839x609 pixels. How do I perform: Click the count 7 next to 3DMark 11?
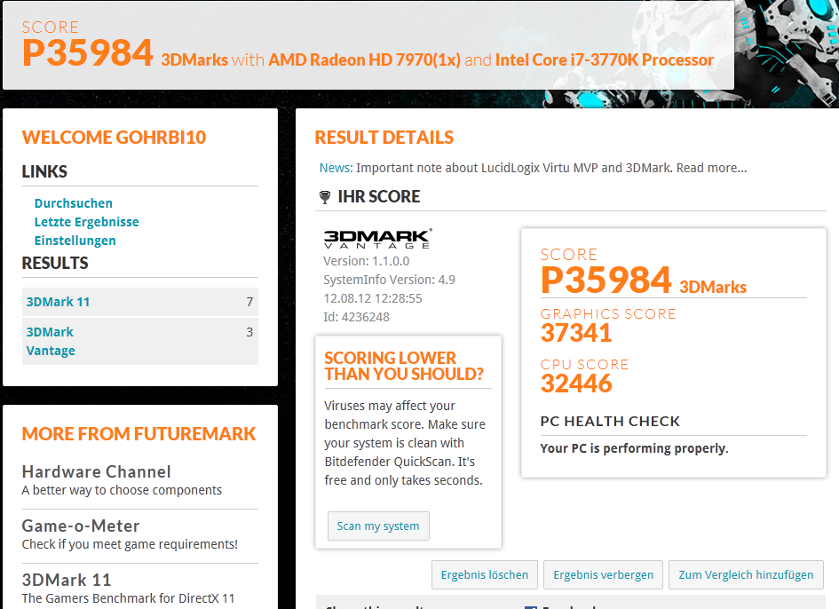(x=249, y=302)
